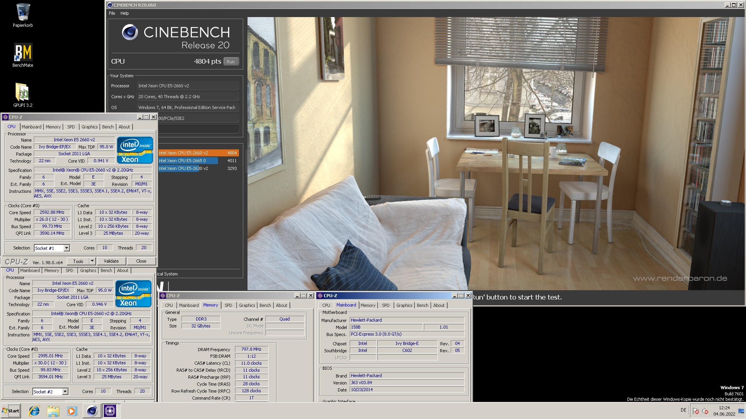
Task: Open the Papierkorb recycle bin icon
Action: [x=23, y=16]
